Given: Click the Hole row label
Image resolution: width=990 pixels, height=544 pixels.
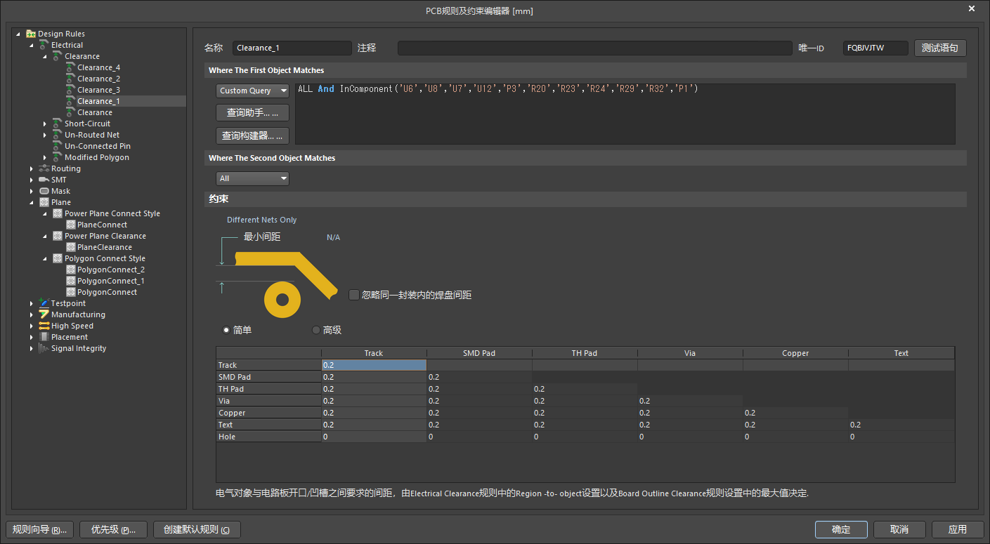Looking at the screenshot, I should click(268, 437).
